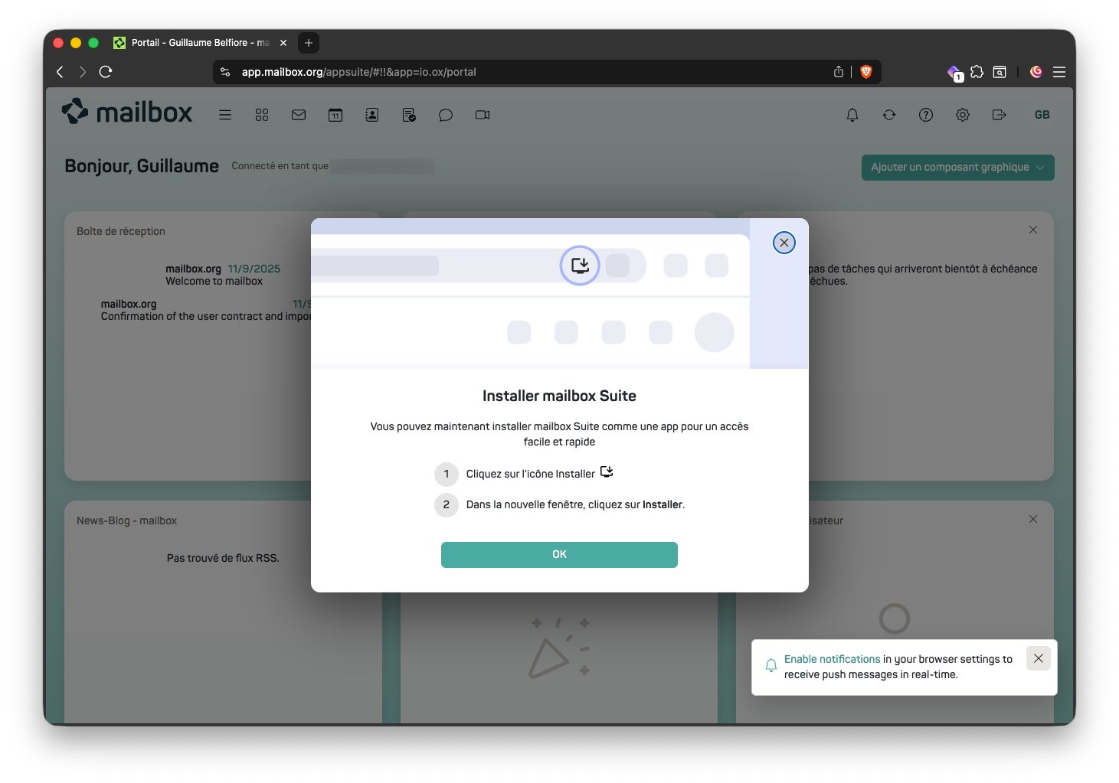Confirm the install dialog with OK
Viewport: 1119px width, 783px height.
coord(559,555)
